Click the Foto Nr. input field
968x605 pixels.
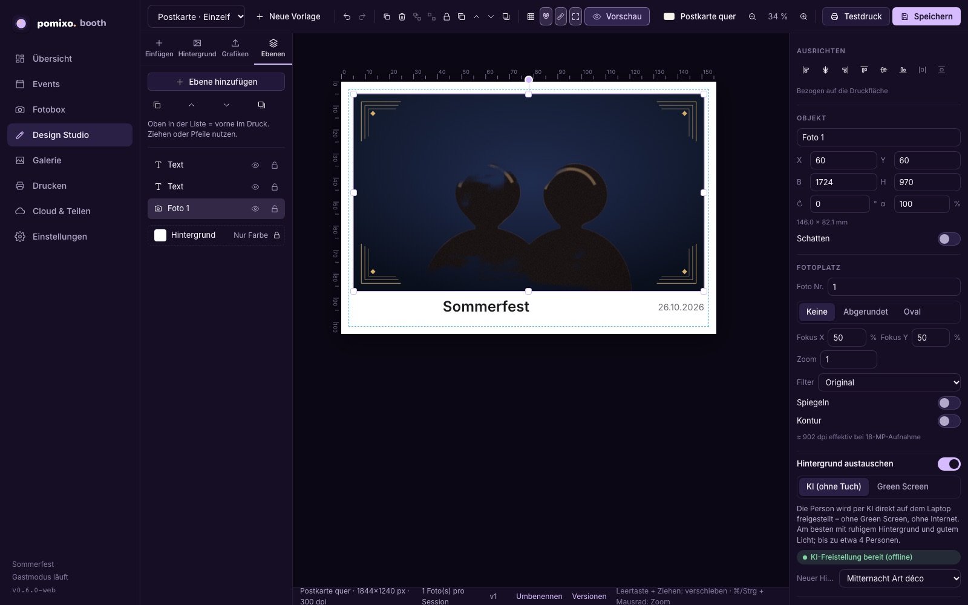(x=894, y=287)
